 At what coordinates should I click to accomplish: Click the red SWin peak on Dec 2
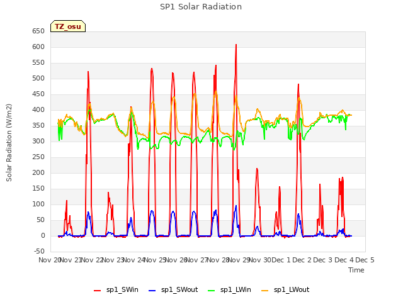[298, 84]
